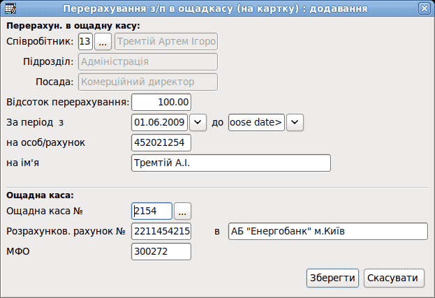
Task: Focus the Відсоток перерахування field
Action: pyautogui.click(x=161, y=102)
